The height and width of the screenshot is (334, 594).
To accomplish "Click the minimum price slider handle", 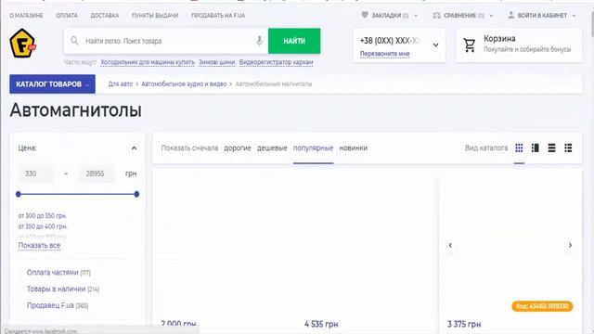I will tap(19, 194).
